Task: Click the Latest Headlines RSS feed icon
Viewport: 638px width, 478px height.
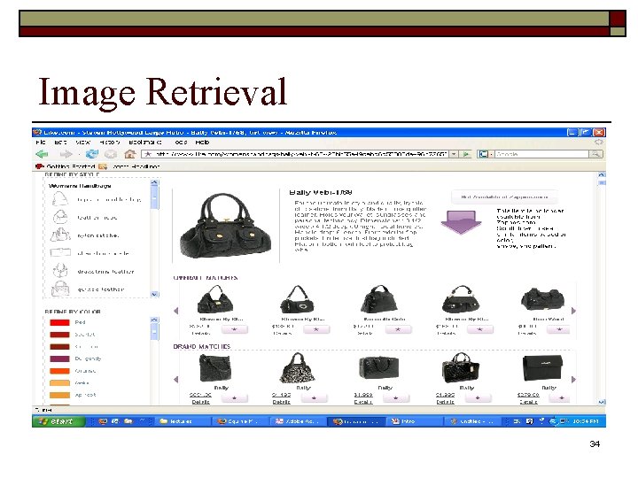Action: click(x=103, y=166)
